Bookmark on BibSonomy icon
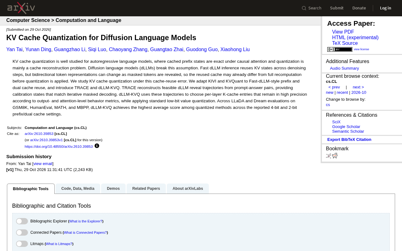This screenshot has width=402, height=251. (x=329, y=156)
